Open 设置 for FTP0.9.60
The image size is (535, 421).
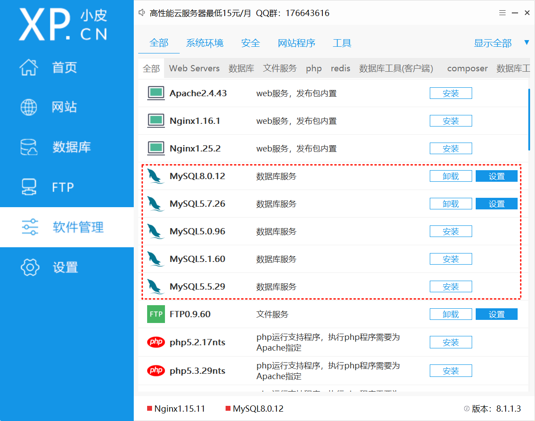(x=497, y=314)
